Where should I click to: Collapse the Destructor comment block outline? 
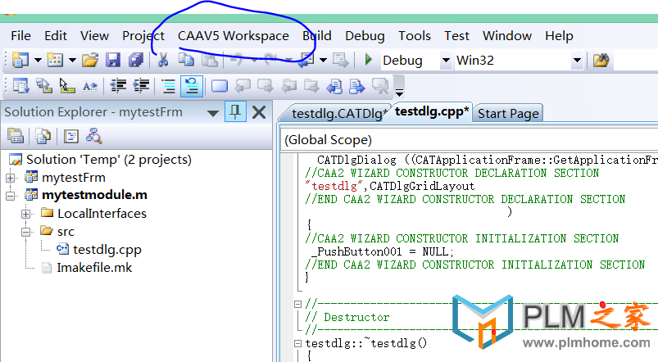pos(297,304)
